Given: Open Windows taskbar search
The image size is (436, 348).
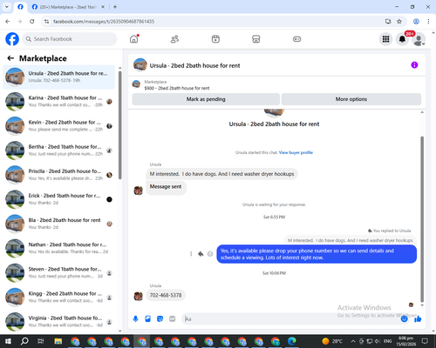Looking at the screenshot, I should pos(24,341).
